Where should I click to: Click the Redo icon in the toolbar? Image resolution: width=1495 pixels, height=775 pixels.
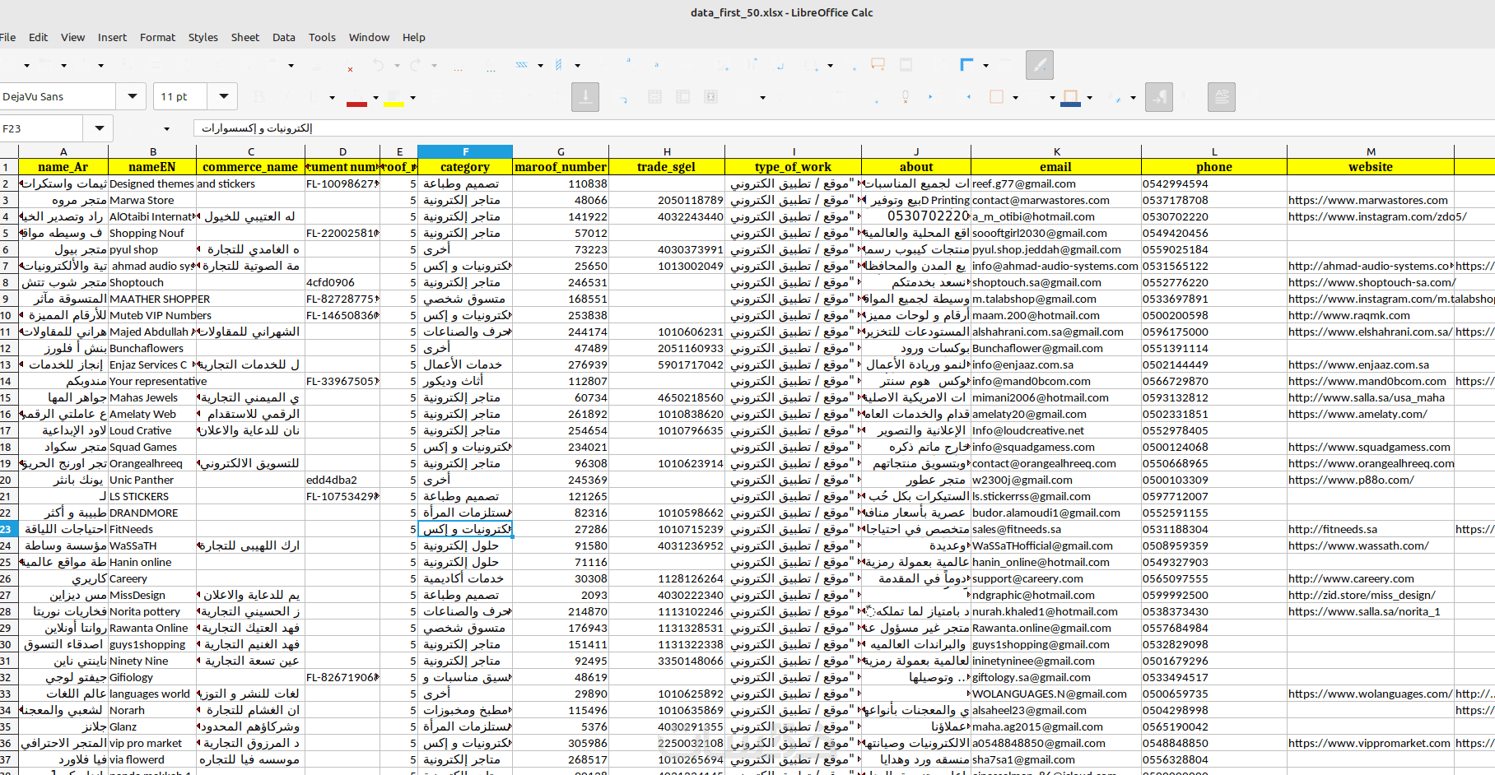416,65
